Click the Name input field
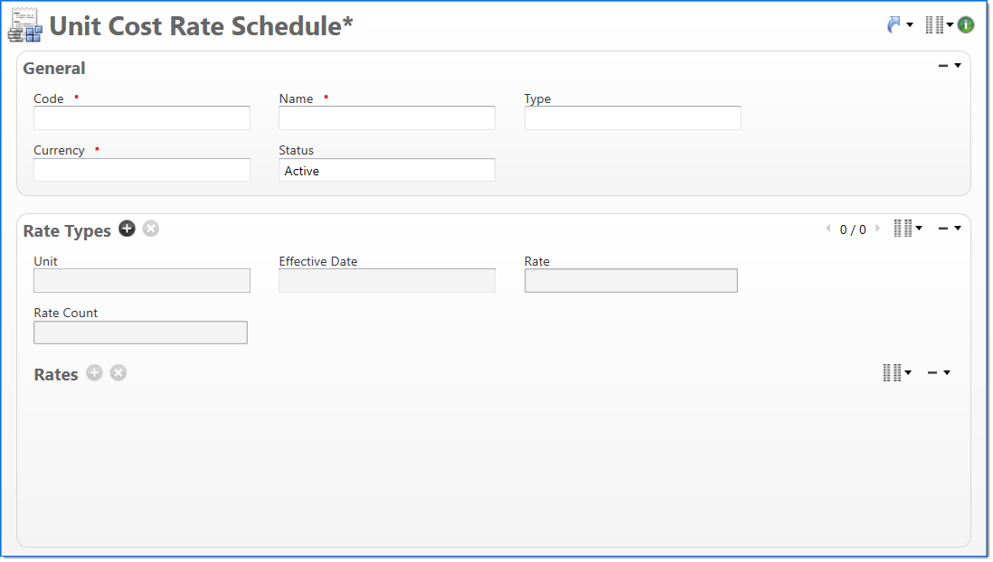Image resolution: width=993 pixels, height=562 pixels. click(387, 118)
